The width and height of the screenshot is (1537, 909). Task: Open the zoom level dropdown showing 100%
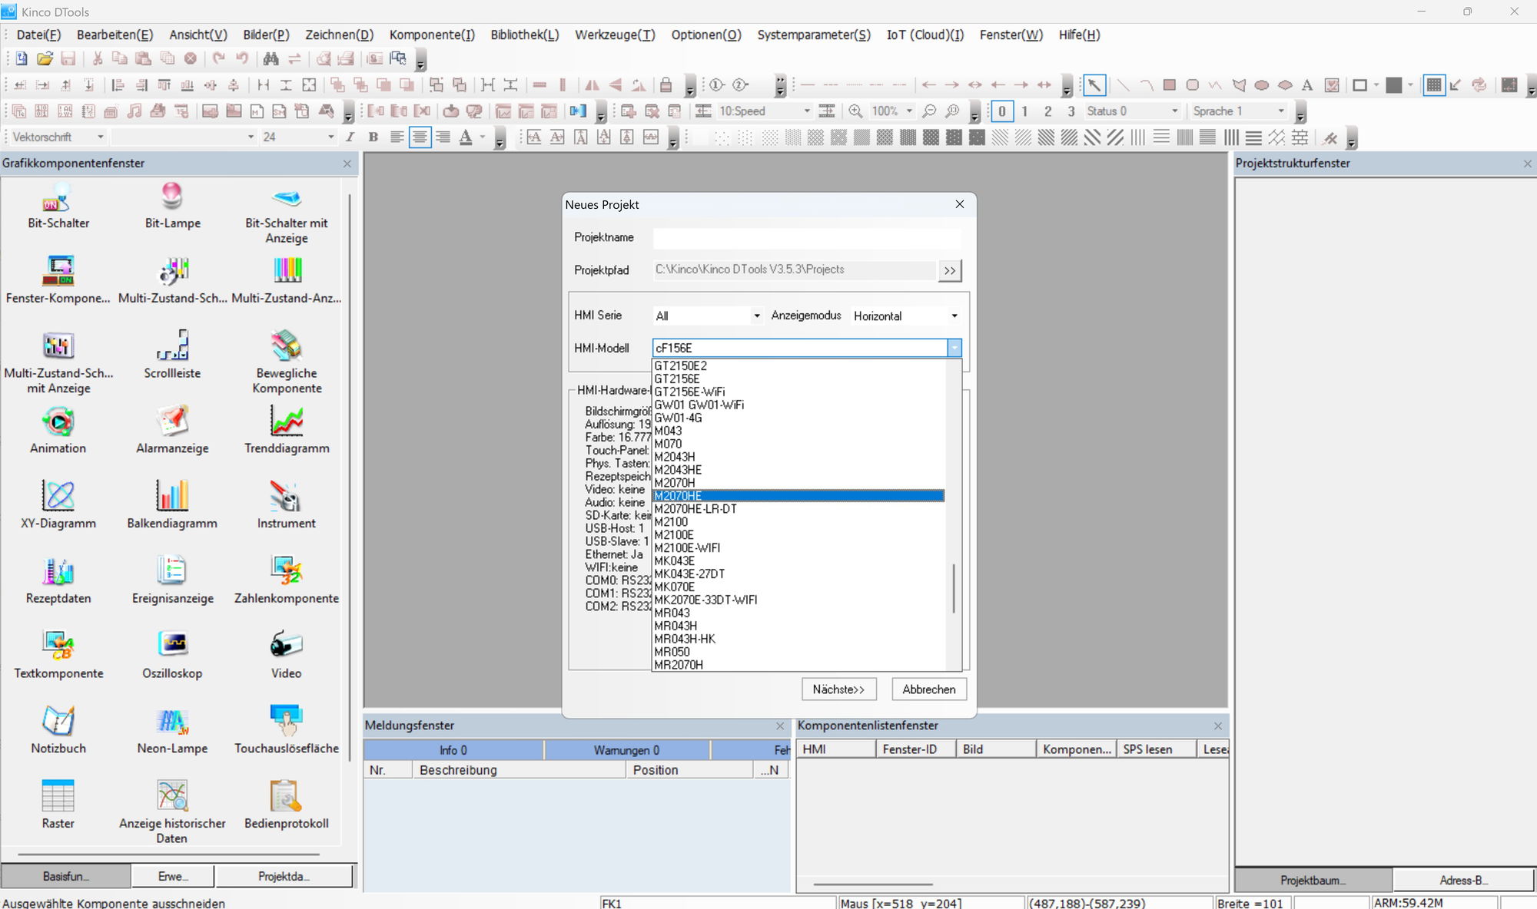pyautogui.click(x=910, y=111)
